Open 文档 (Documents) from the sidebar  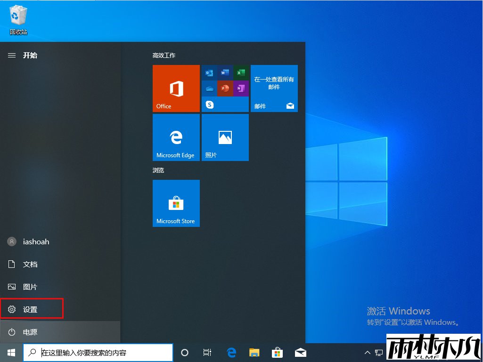click(x=30, y=264)
